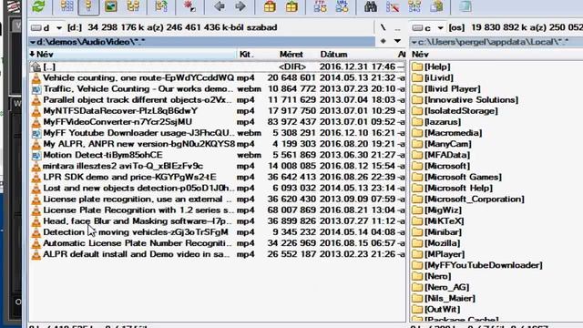Click webm icon of Motion Detect-tiBym85ohCE

36,155
